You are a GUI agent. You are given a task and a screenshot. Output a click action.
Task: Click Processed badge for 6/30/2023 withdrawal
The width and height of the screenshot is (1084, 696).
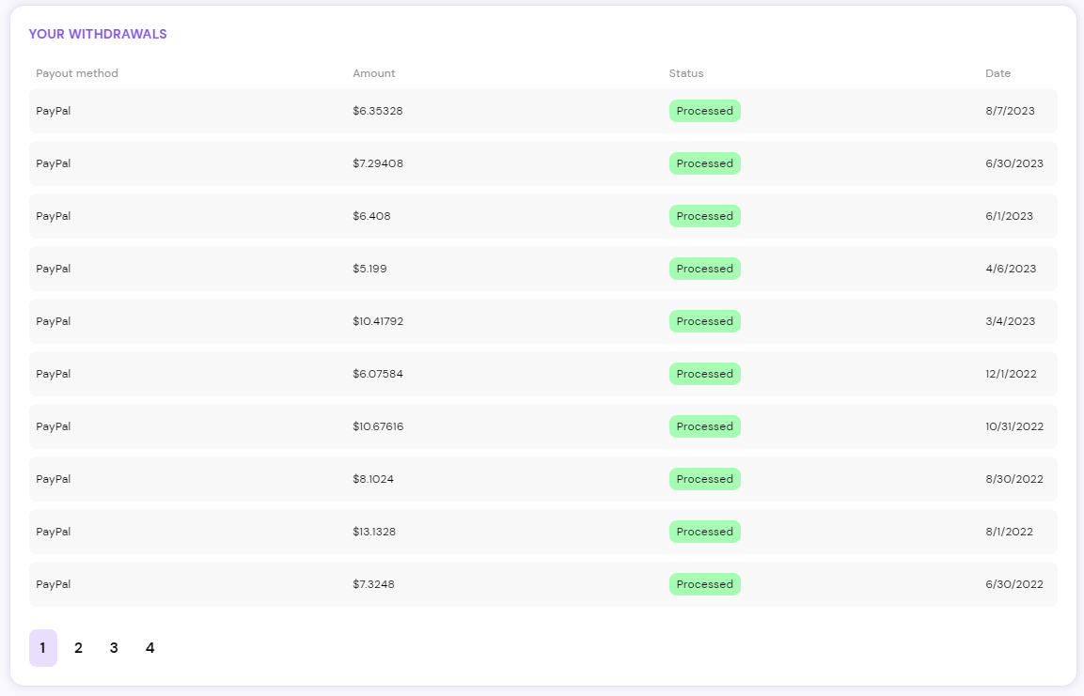[x=704, y=163]
